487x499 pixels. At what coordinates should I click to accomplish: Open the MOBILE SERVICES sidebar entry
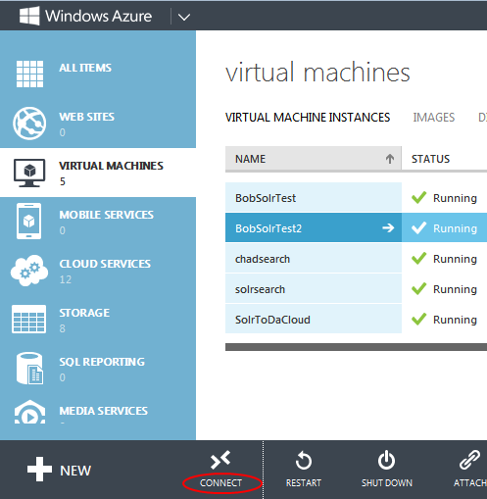(x=98, y=222)
